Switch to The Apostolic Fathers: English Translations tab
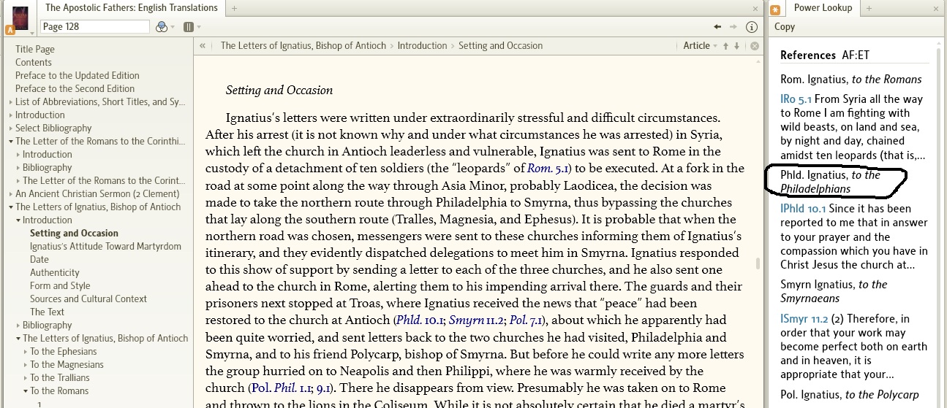 tap(132, 8)
